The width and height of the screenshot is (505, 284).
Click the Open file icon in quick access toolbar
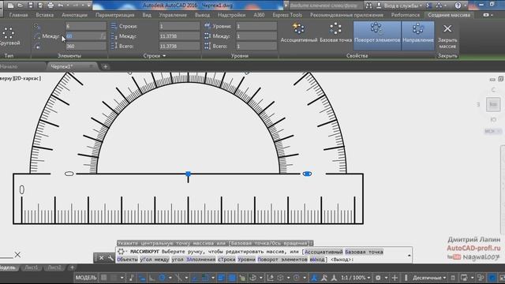point(20,6)
